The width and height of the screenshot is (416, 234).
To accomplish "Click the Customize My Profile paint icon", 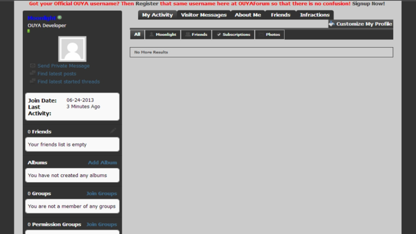I will tap(332, 24).
